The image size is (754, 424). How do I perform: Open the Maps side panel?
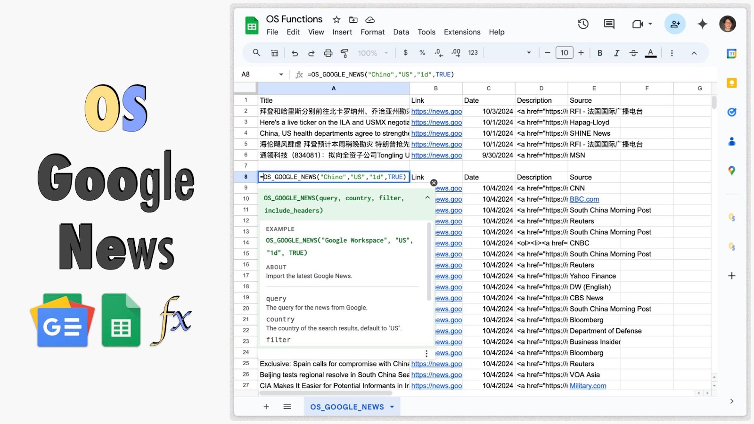731,171
